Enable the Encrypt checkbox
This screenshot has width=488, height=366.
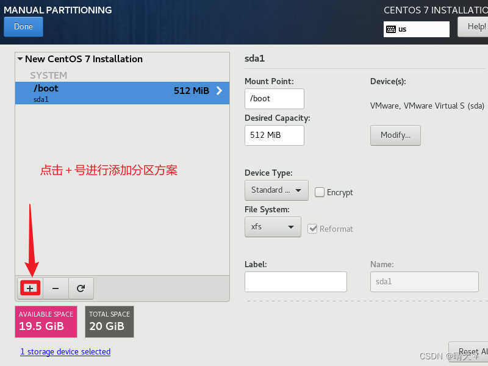(319, 192)
